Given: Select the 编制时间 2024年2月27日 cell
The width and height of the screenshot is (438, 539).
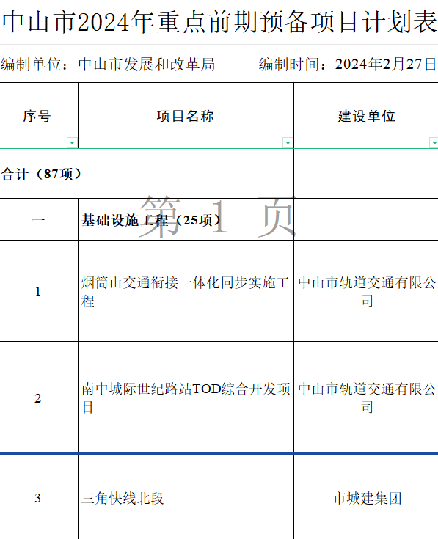Looking at the screenshot, I should [x=348, y=65].
